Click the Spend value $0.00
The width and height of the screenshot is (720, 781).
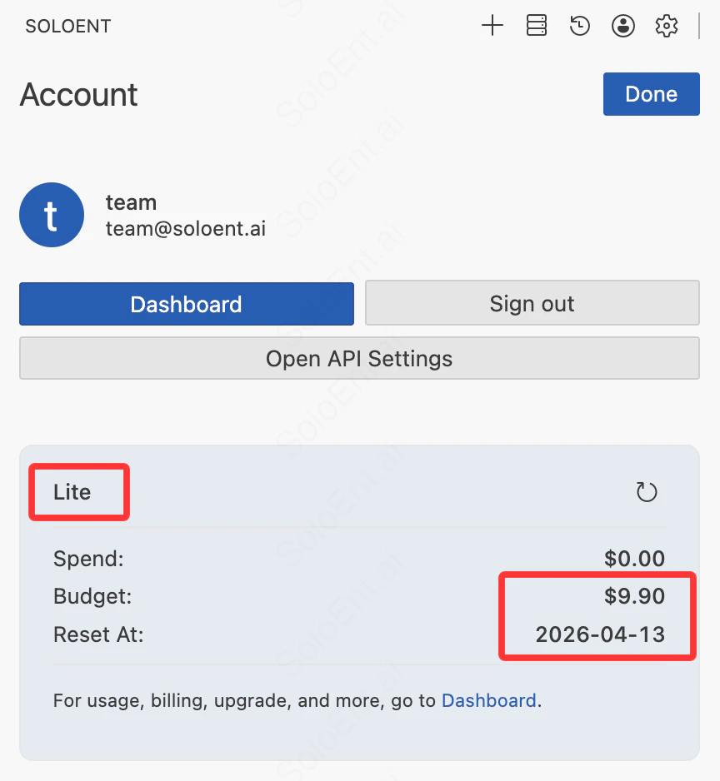[x=634, y=559]
